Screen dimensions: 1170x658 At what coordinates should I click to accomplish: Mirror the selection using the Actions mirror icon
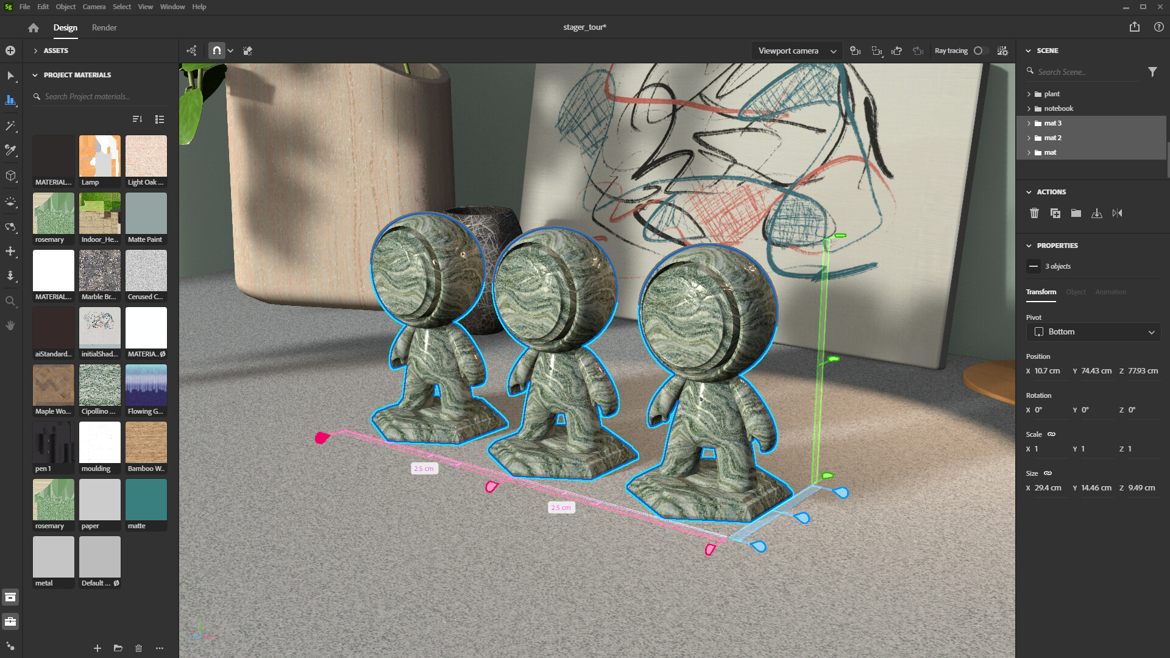[1118, 213]
